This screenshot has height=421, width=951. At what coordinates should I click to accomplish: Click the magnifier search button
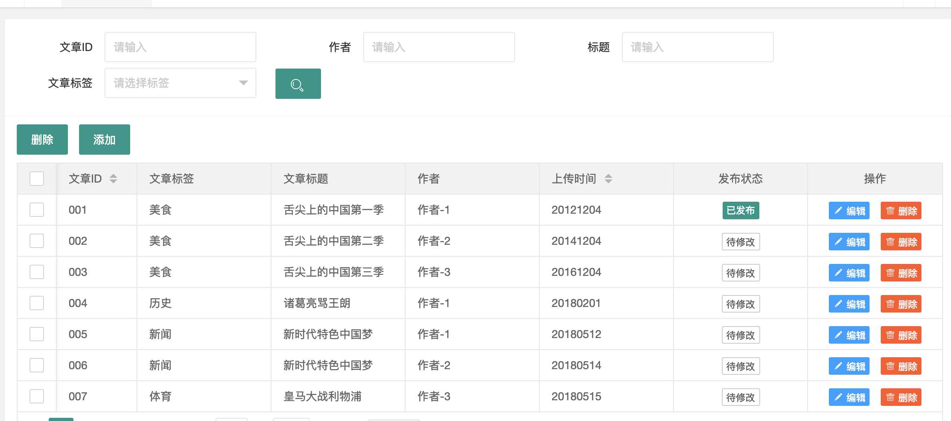298,84
